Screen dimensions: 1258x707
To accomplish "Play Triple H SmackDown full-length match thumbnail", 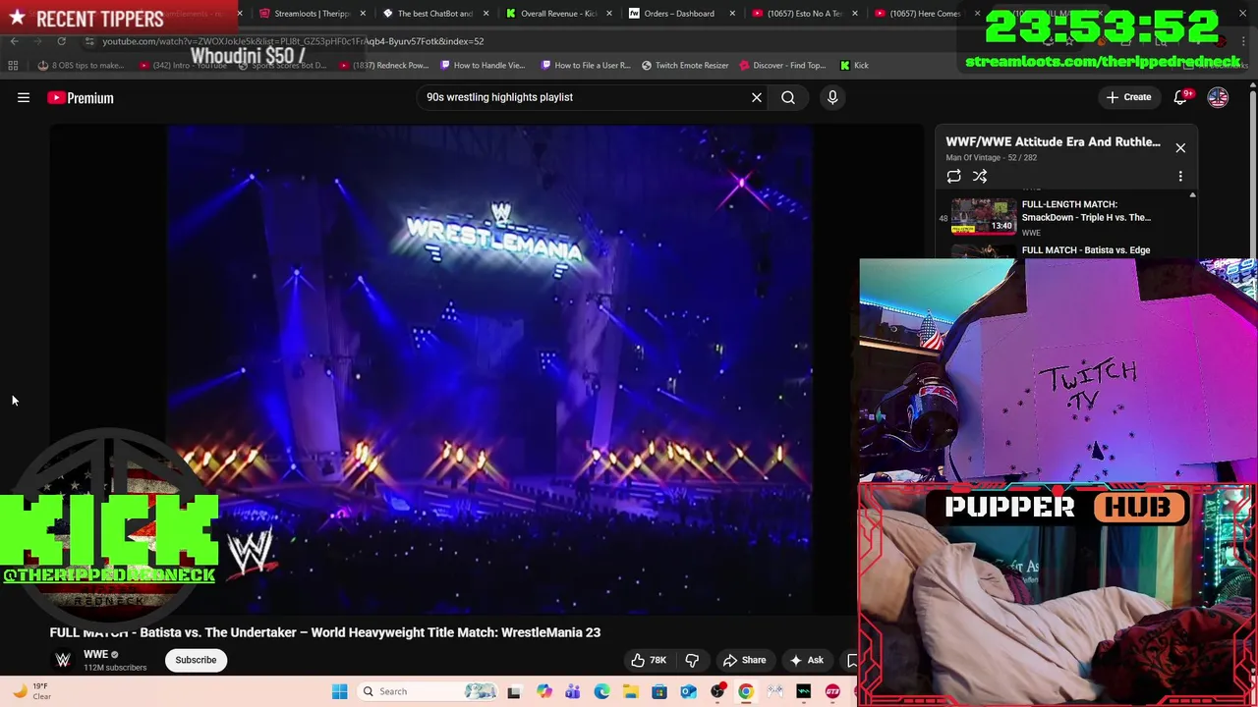I will [984, 216].
